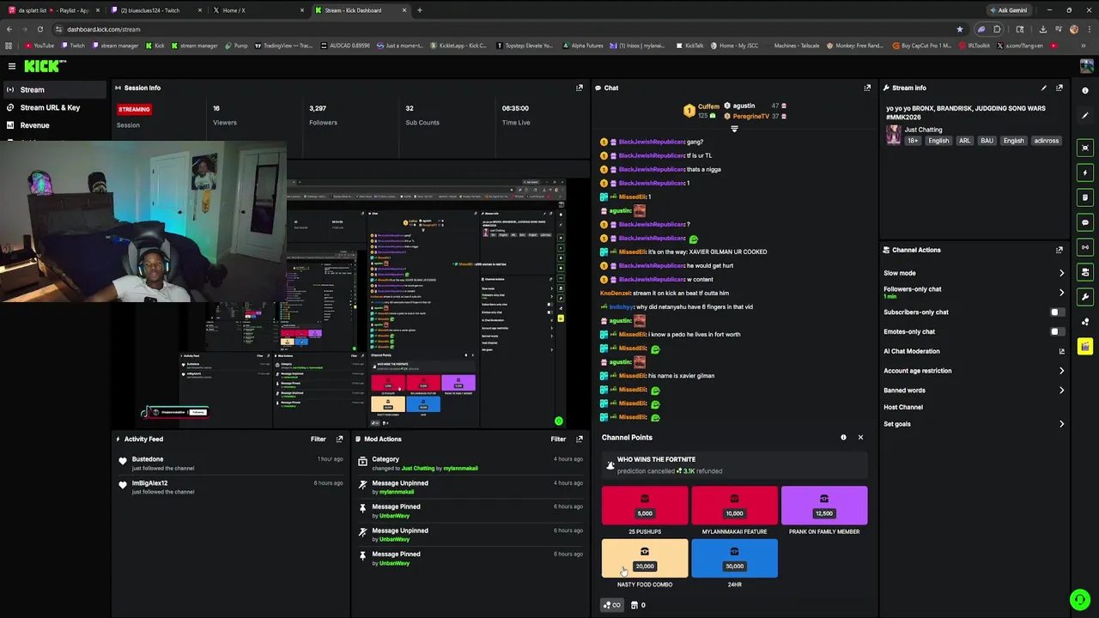Open the AI Chat Moderation external link icon
Screen dimensions: 1099x618
[x=1061, y=351]
